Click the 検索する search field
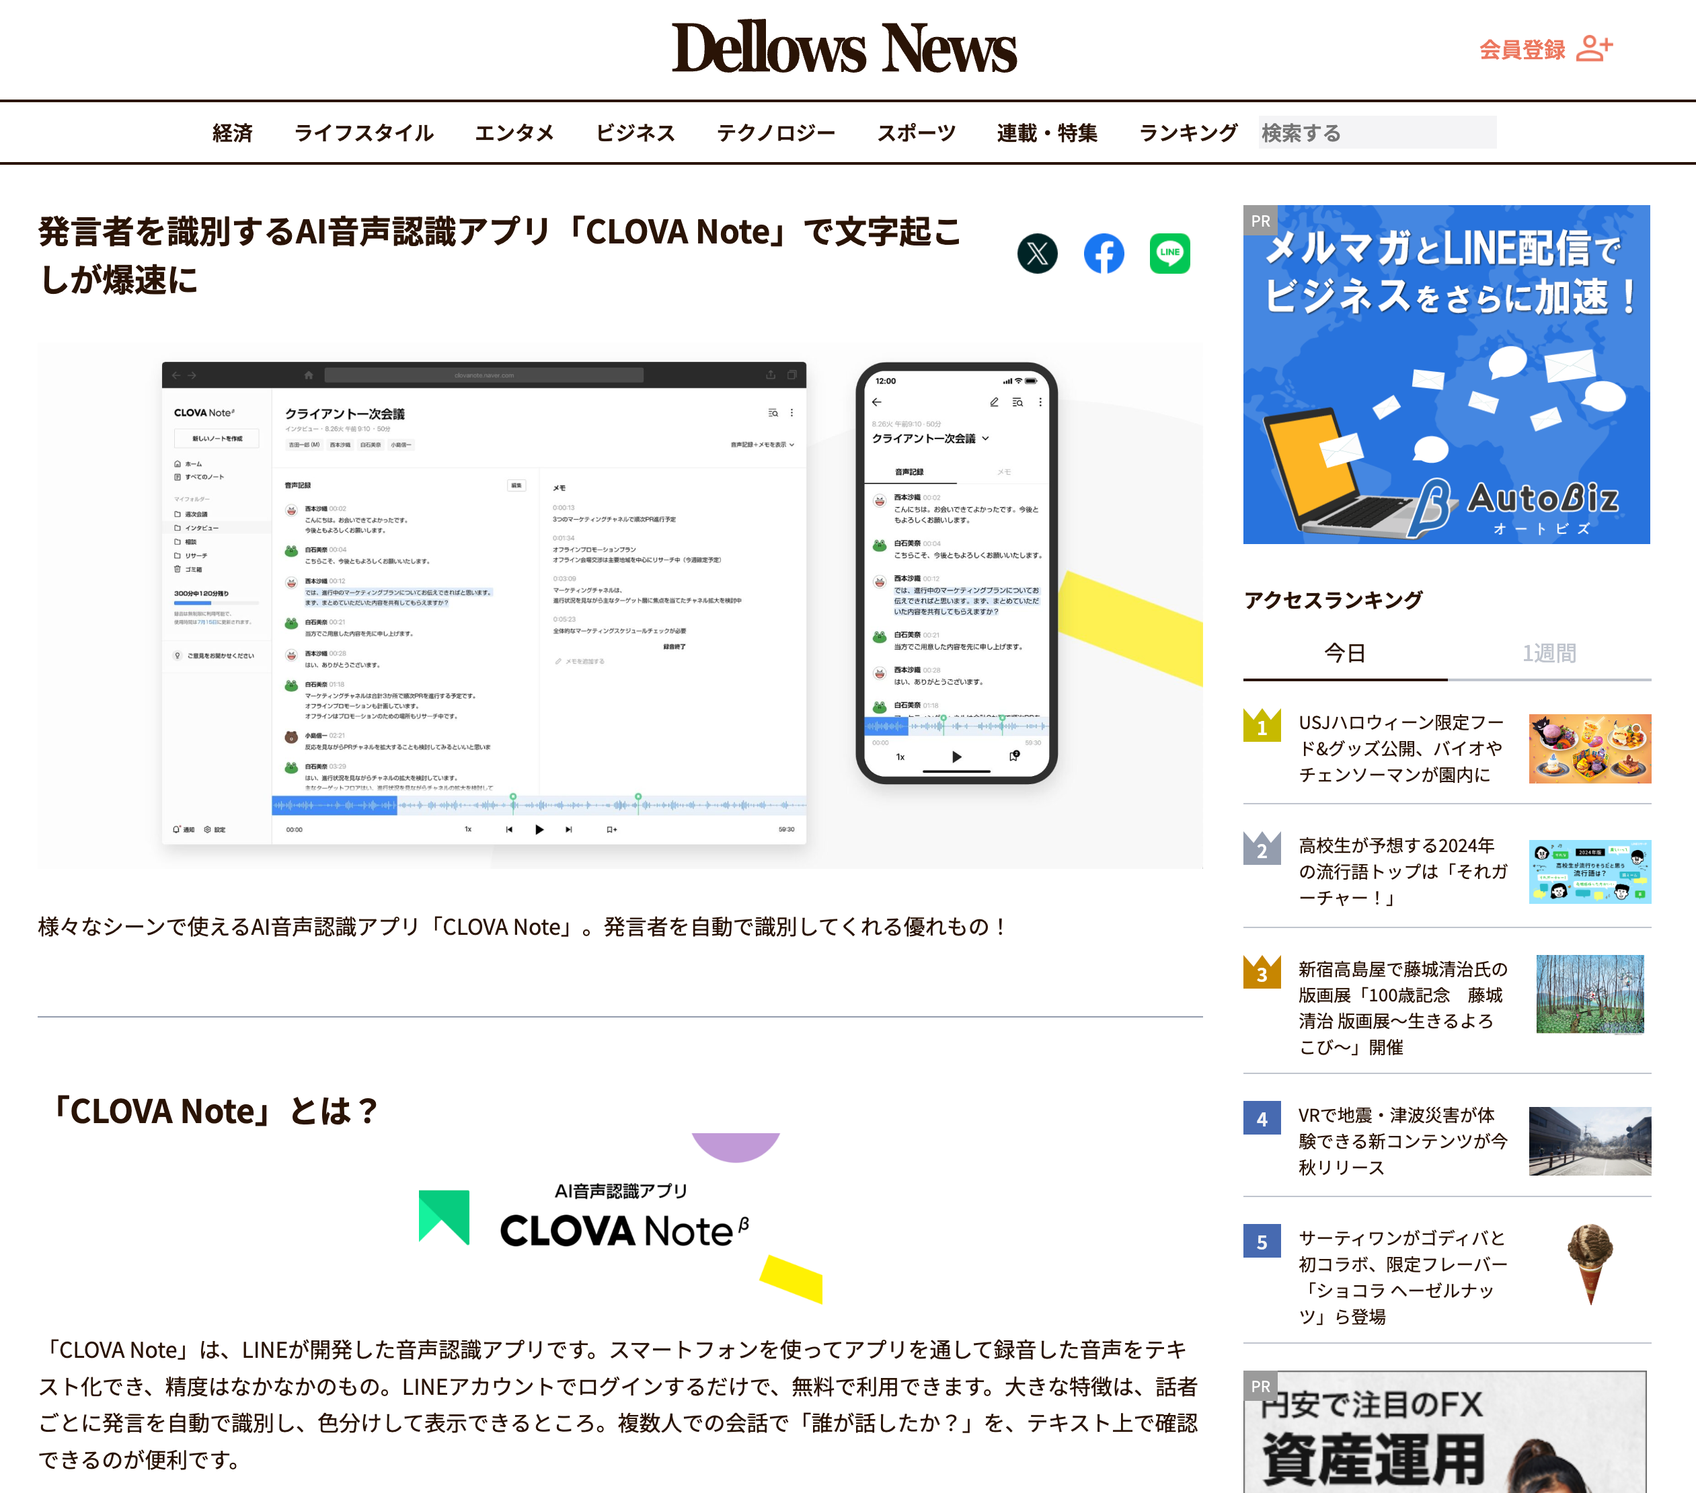Screen dimensions: 1696x1493 1377,132
